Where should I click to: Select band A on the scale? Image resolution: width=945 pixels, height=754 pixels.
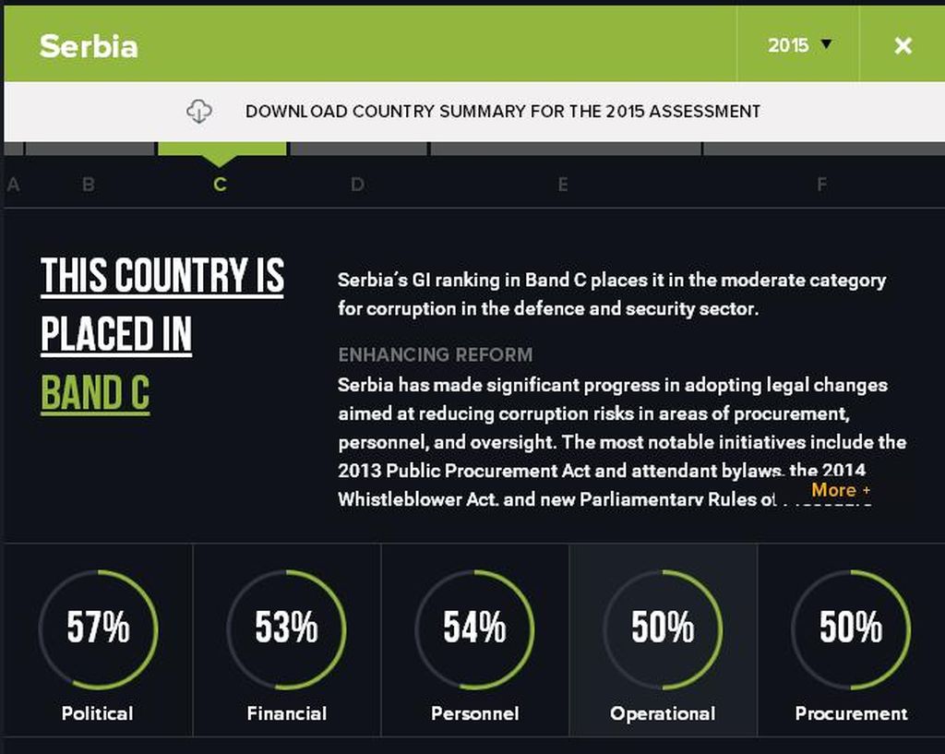[13, 185]
